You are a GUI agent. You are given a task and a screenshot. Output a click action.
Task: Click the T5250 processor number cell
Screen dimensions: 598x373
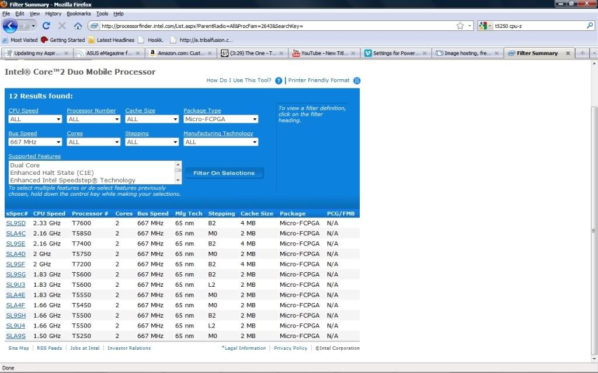82,336
